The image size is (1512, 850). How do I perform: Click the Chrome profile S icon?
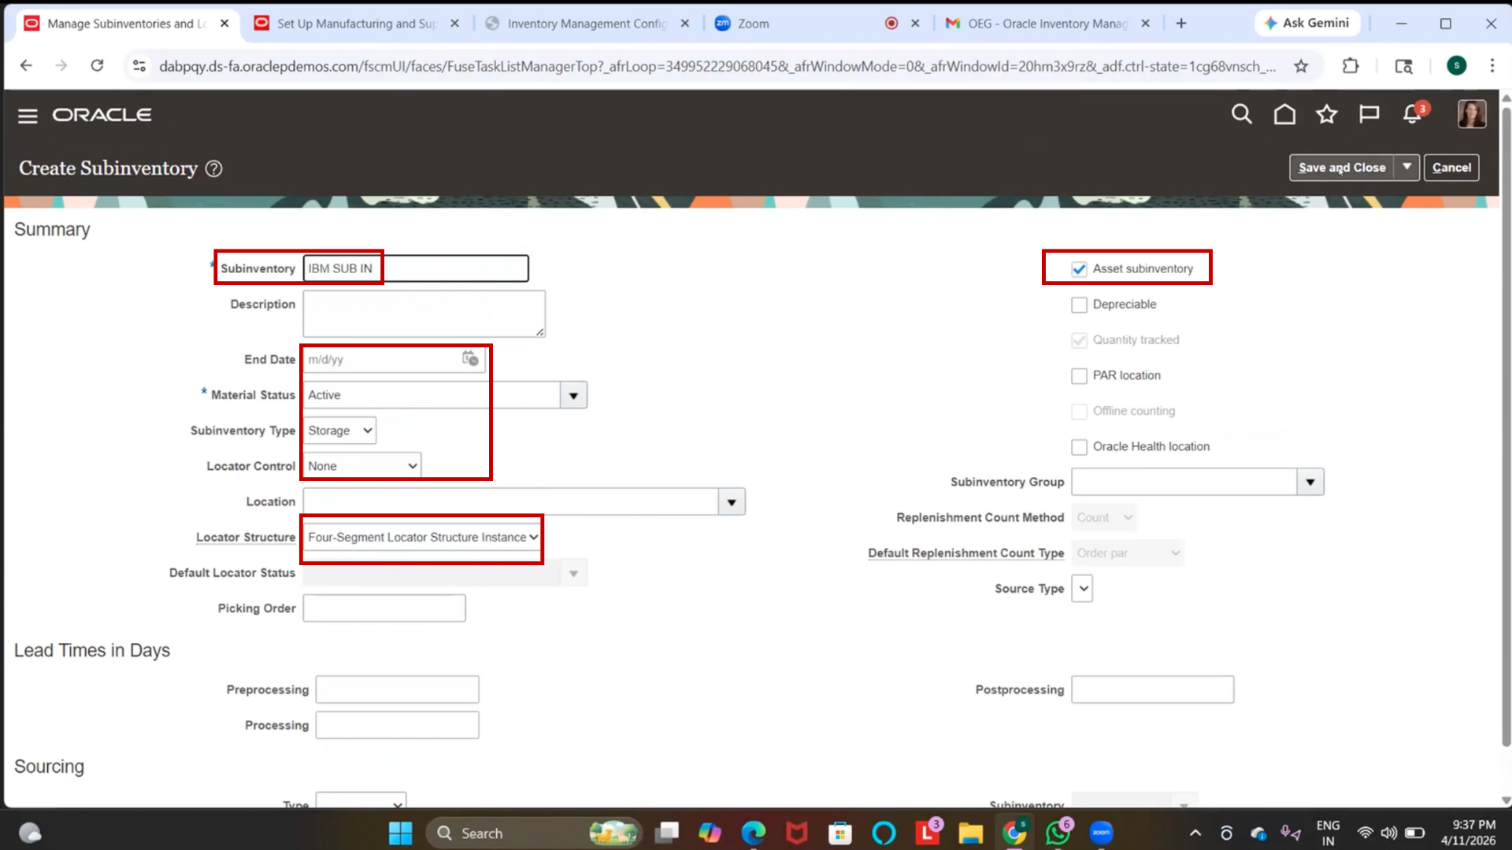[1456, 66]
